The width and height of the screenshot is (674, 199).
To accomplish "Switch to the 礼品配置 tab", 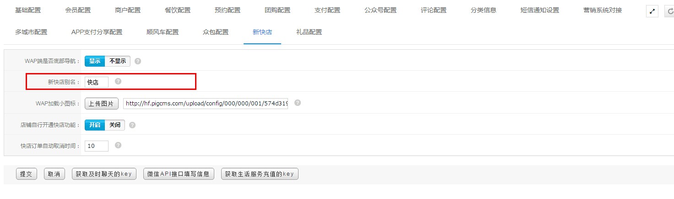I will 309,32.
